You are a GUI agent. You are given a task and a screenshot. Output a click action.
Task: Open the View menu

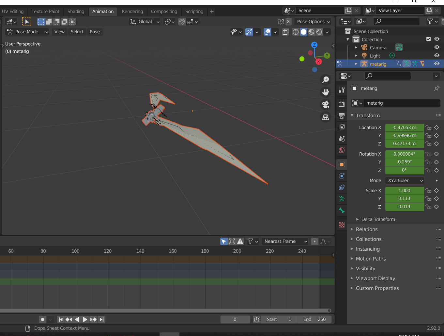tap(59, 32)
